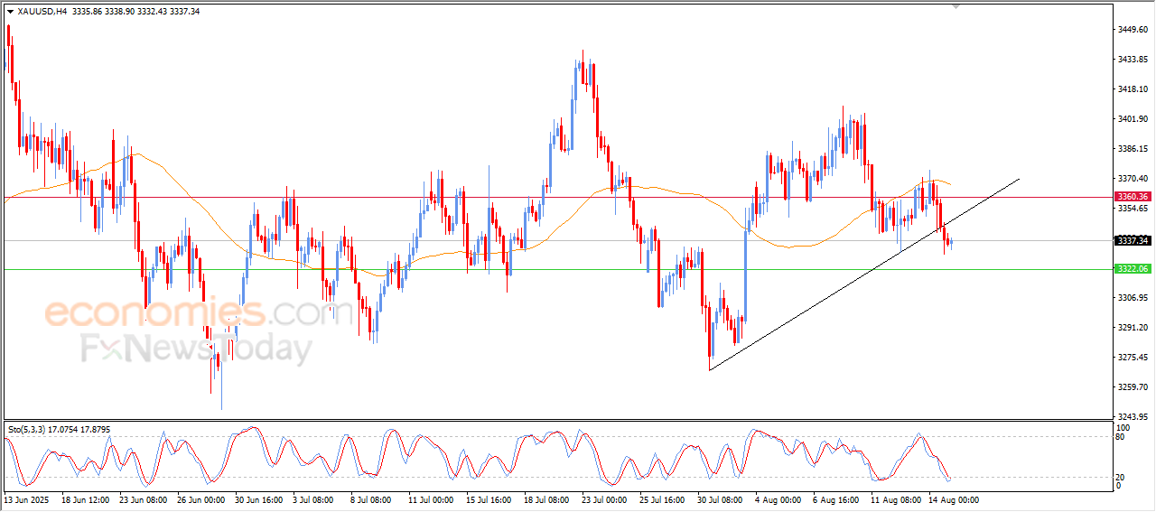Select the black ascending trendline
This screenshot has width=1156, height=512.
864,275
